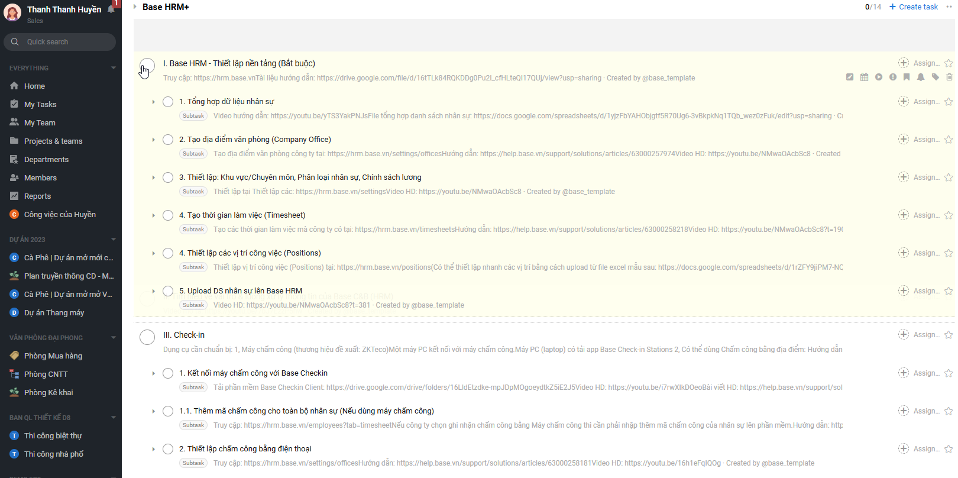
Task: Mark 'I. Base HRM - Thiết lập nền tảng' complete
Action: tap(147, 66)
